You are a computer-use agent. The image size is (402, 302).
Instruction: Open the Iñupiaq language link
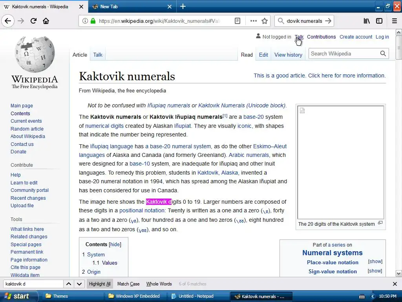[x=111, y=146]
